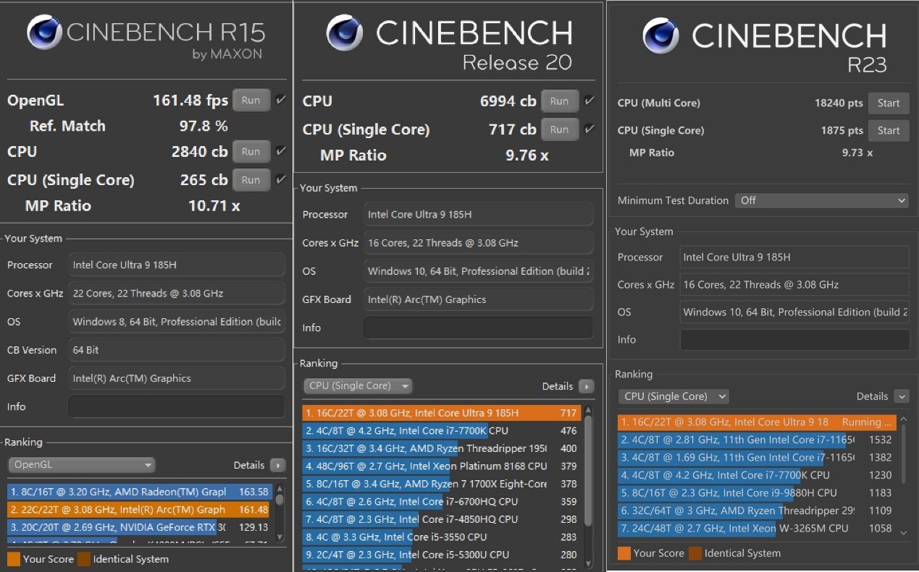919x572 pixels.
Task: Open ranking Details arrow in R15 window
Action: tap(278, 465)
